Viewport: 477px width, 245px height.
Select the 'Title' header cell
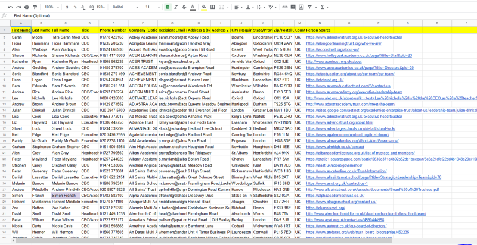coord(89,30)
